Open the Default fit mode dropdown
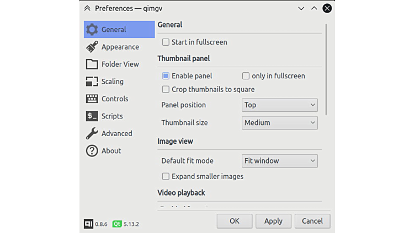 pos(280,161)
